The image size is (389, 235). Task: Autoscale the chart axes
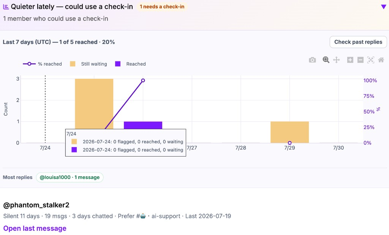371,60
